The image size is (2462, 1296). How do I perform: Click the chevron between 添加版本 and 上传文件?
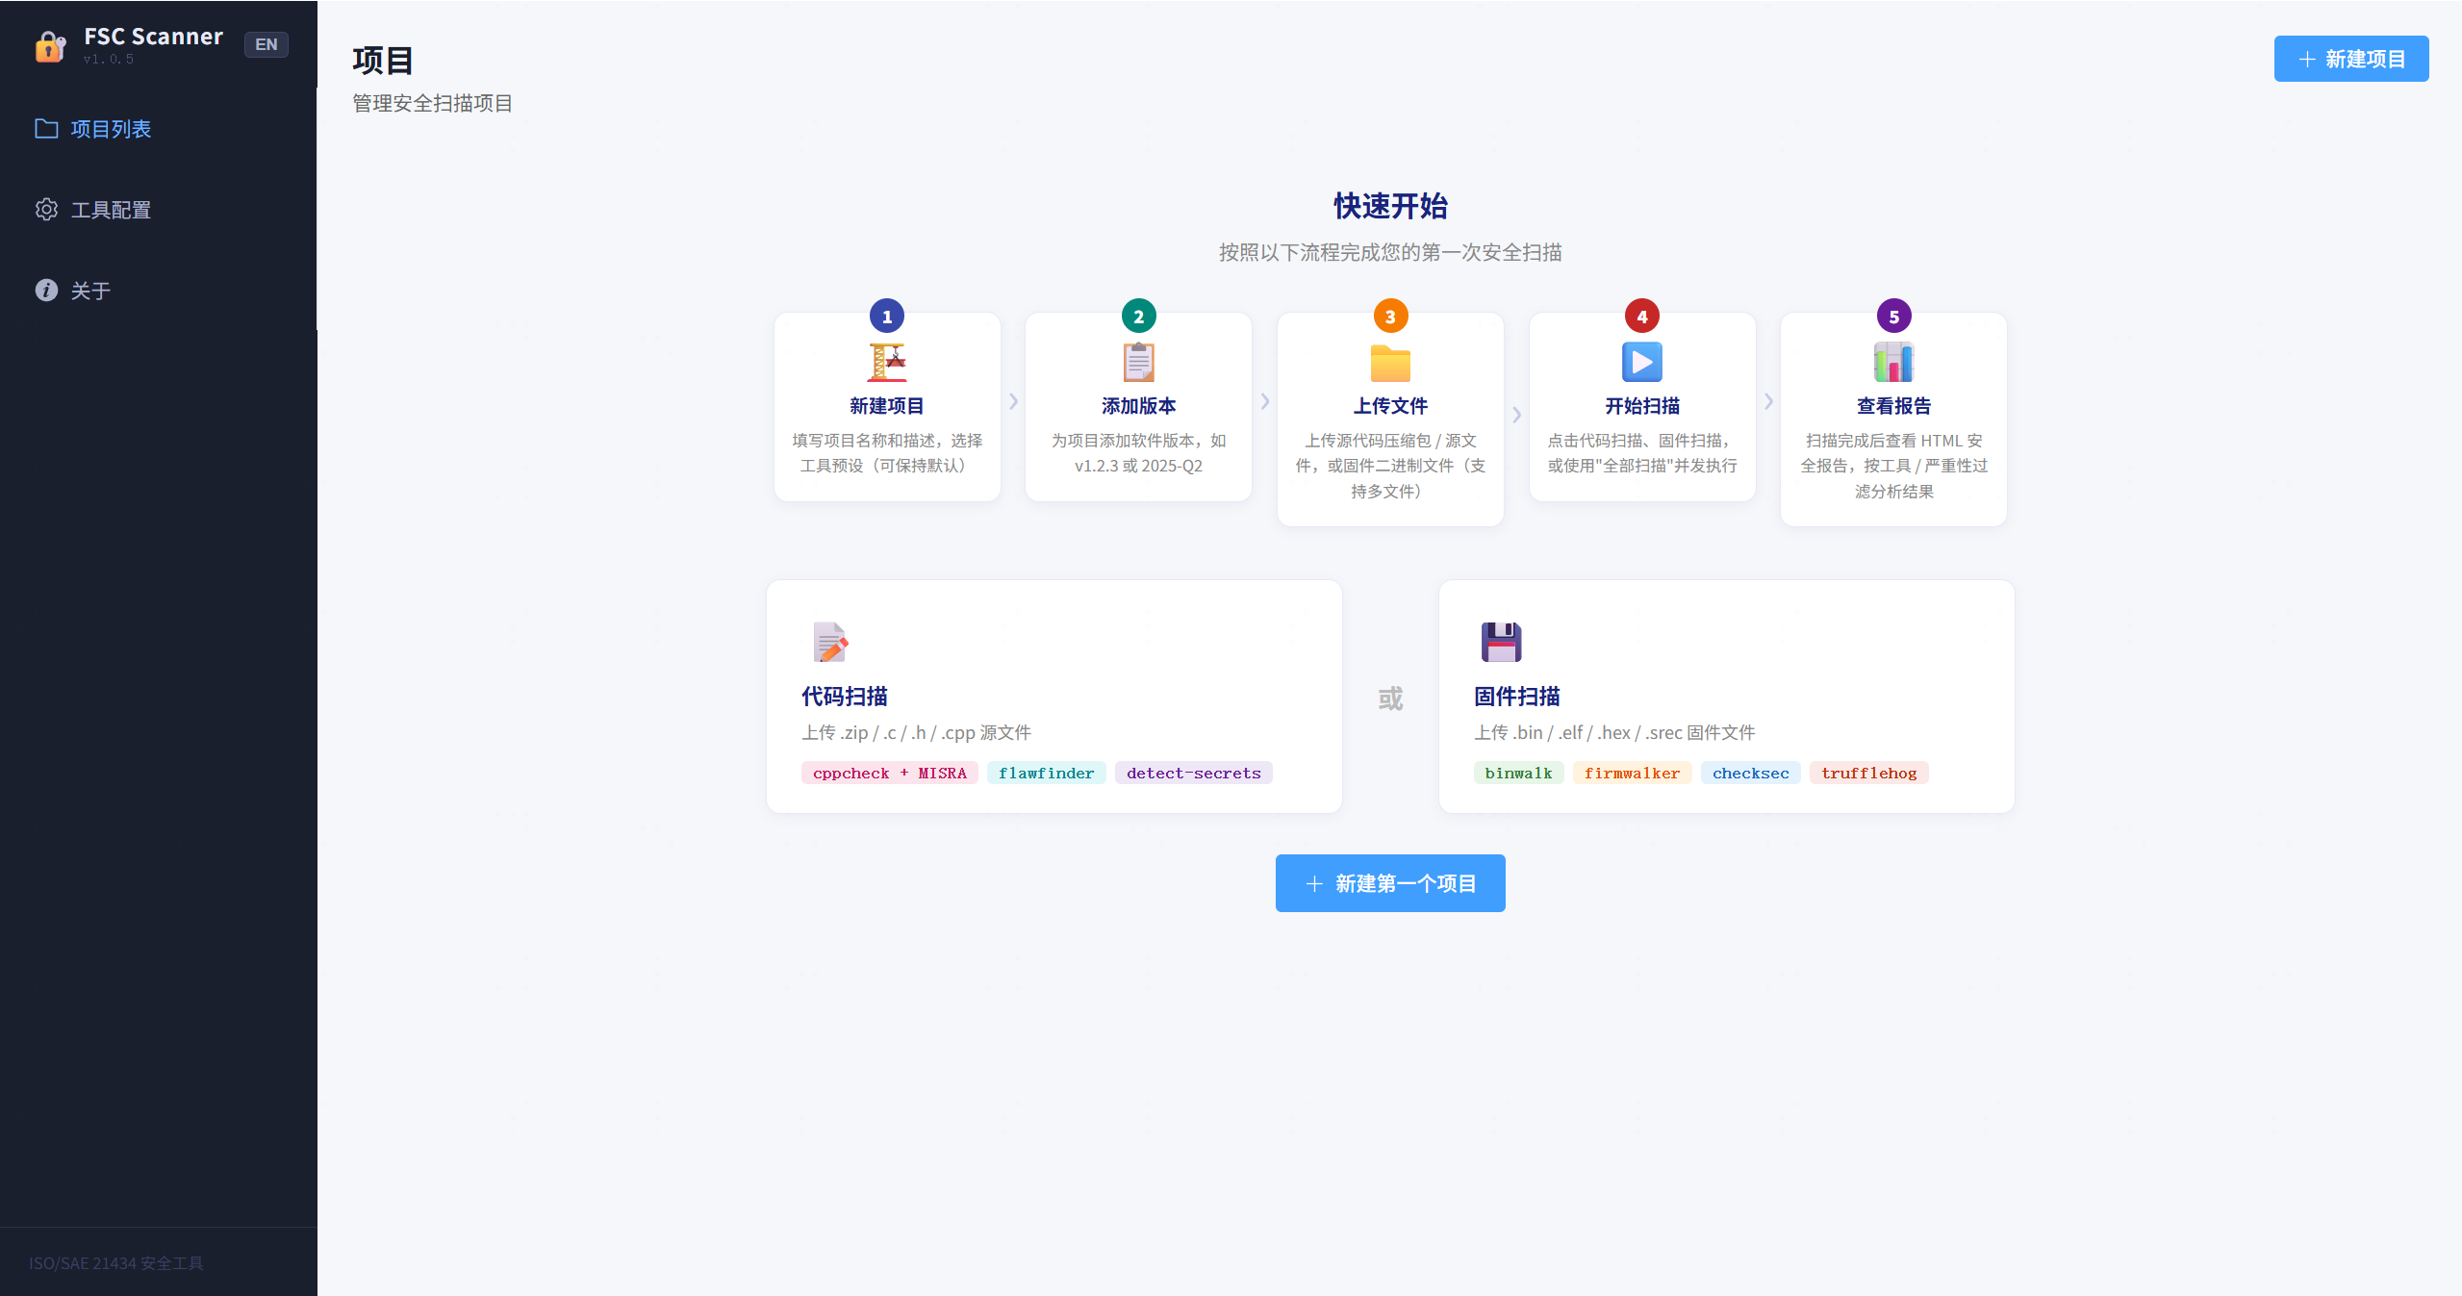(1265, 401)
